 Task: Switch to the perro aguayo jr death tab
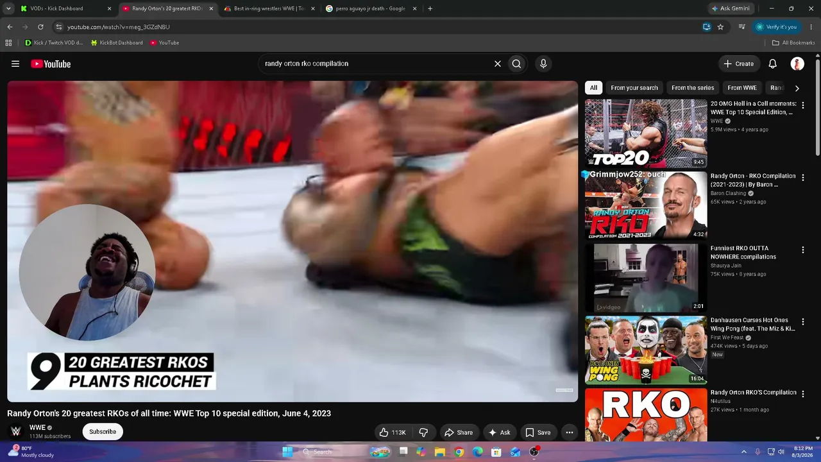coord(370,9)
